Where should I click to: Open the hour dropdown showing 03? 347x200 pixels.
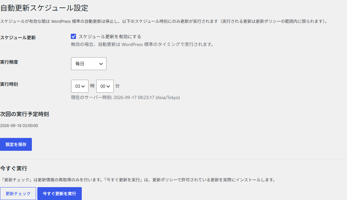tap(80, 86)
